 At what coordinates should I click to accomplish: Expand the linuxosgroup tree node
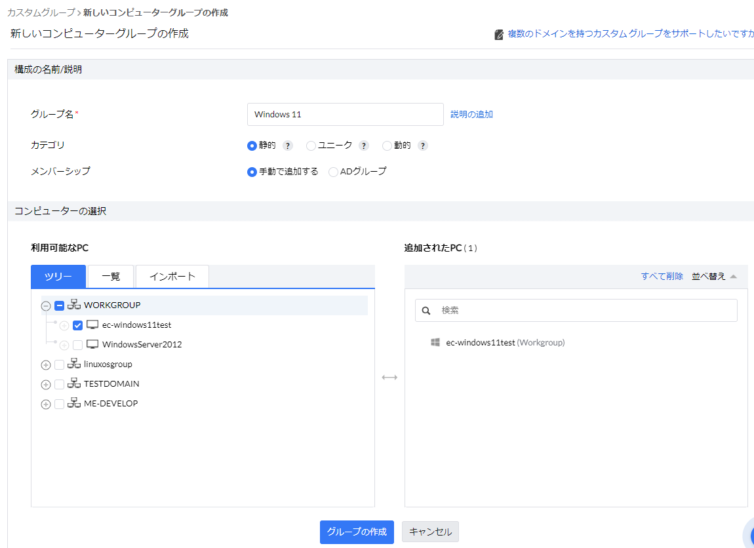(x=46, y=365)
